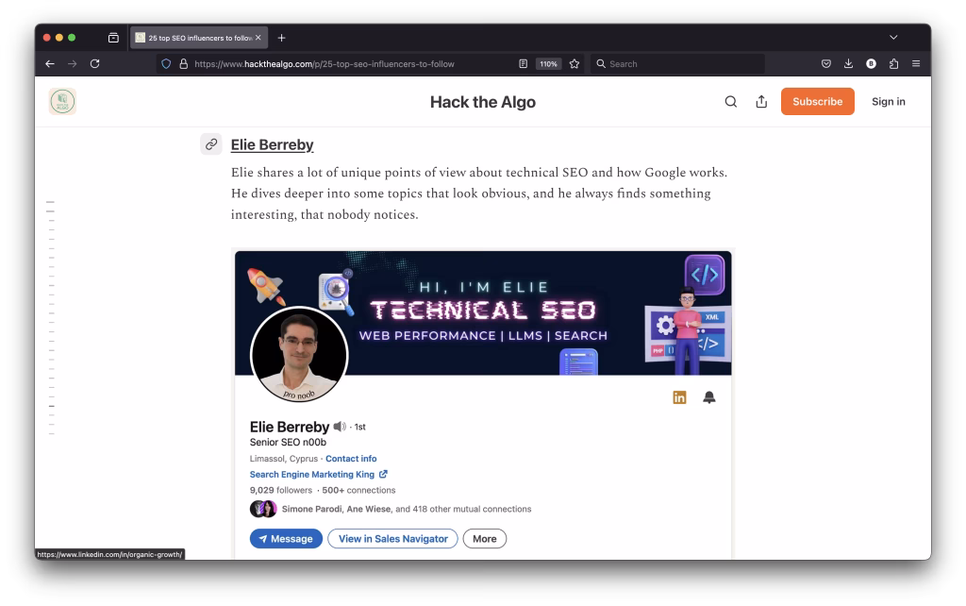
Task: Open the extensions puzzle icon
Action: 893,63
